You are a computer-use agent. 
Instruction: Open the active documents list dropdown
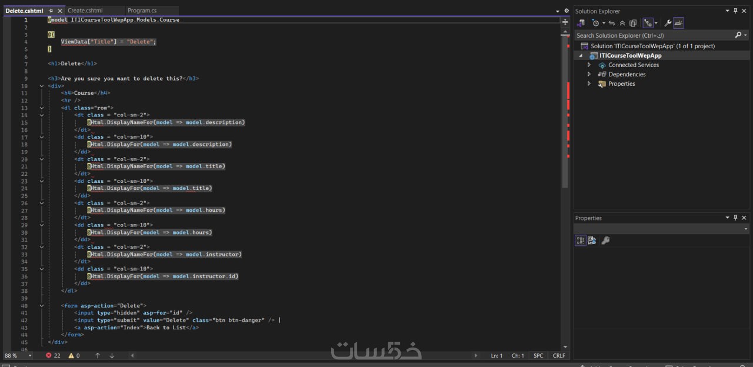(558, 11)
